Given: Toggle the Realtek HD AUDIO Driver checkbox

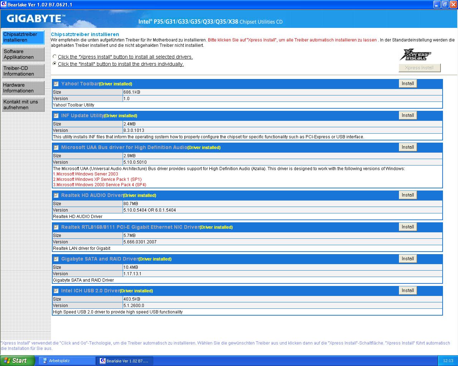Looking at the screenshot, I should (x=56, y=196).
